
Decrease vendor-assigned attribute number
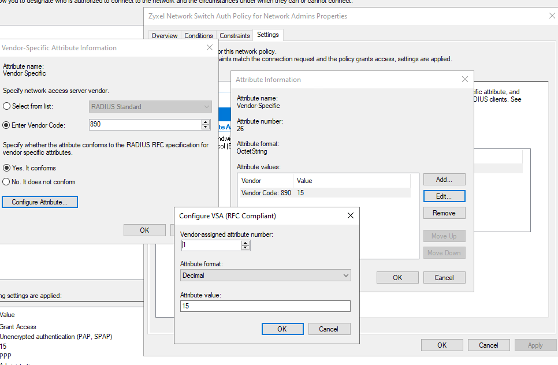245,248
